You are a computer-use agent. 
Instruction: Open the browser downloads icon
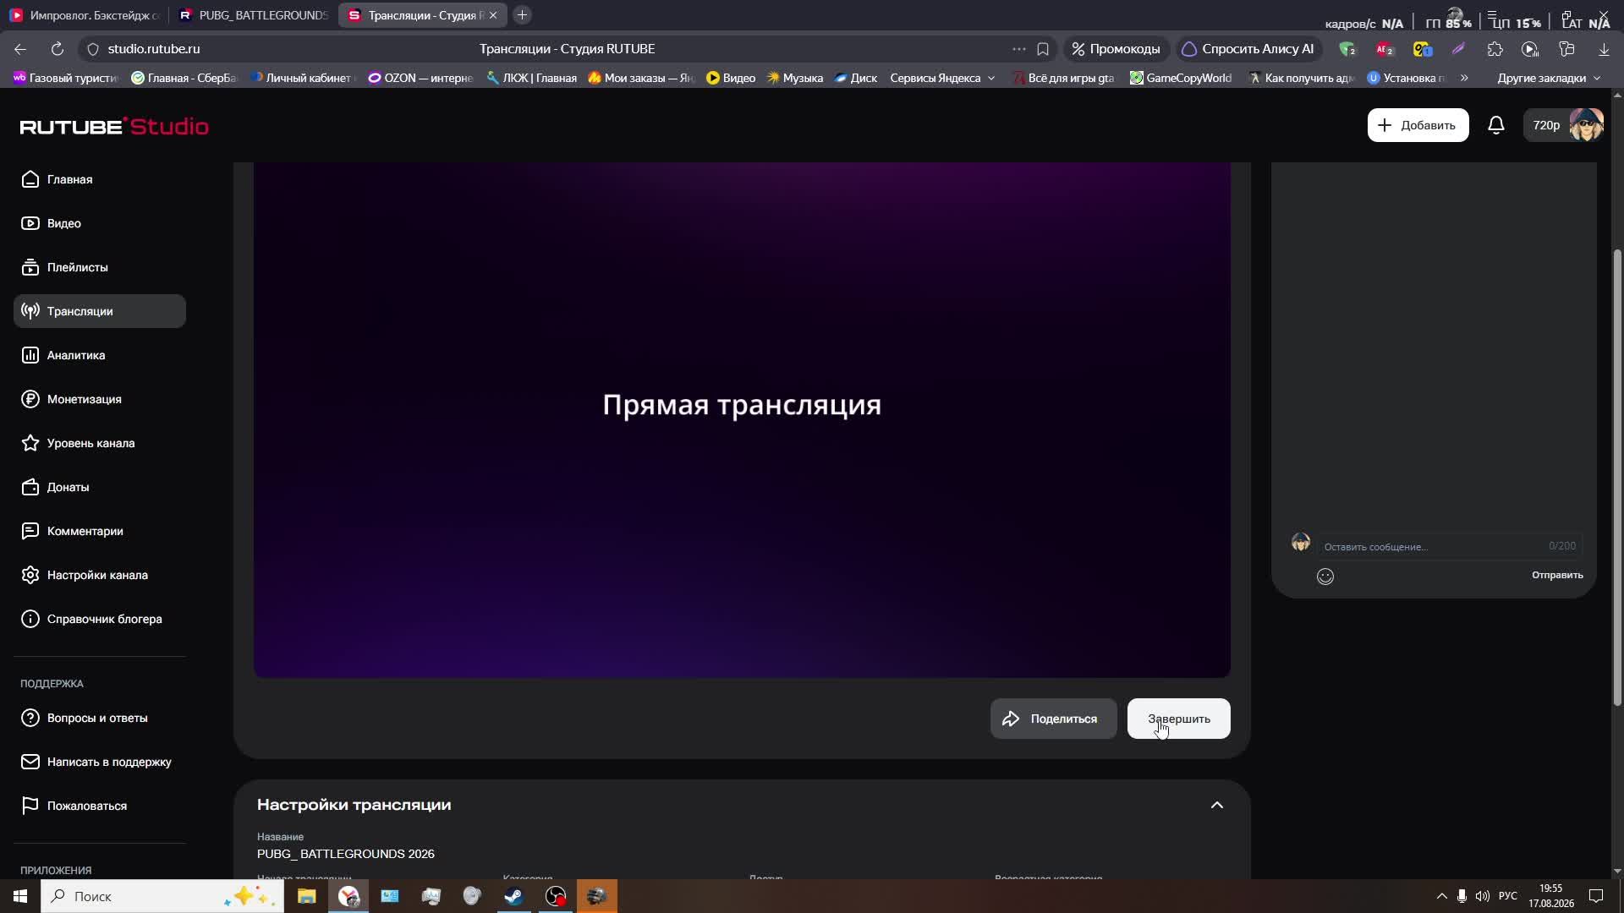(x=1604, y=49)
